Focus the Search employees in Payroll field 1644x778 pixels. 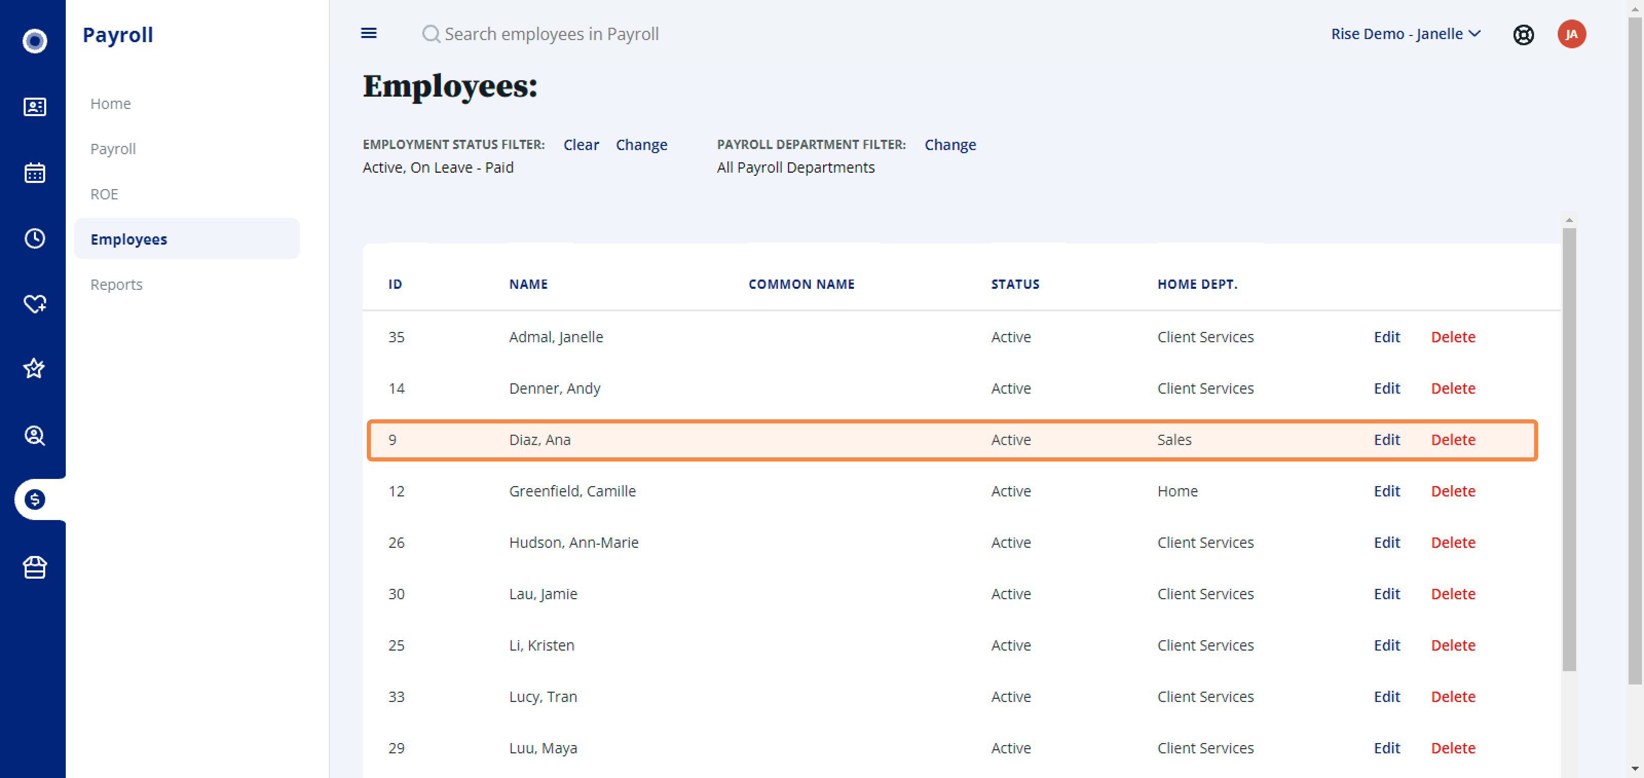pos(551,34)
